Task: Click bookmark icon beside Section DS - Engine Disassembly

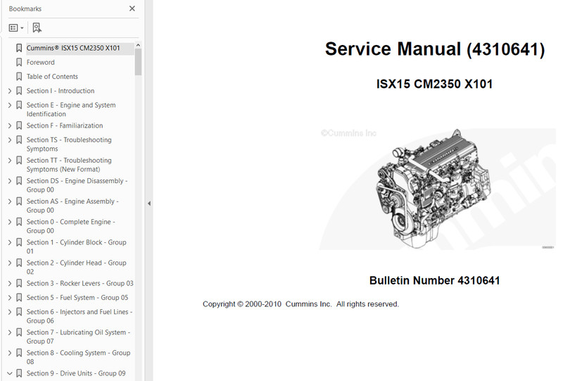Action: 19,181
